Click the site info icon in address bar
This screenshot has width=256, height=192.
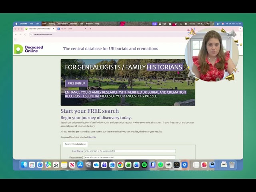(x=31, y=34)
